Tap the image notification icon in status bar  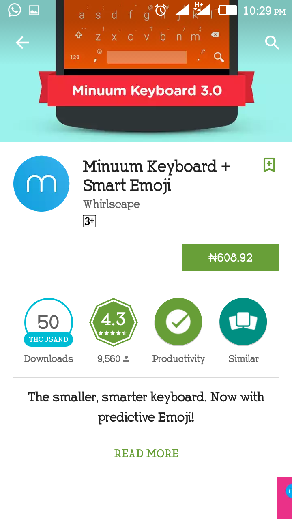click(34, 11)
